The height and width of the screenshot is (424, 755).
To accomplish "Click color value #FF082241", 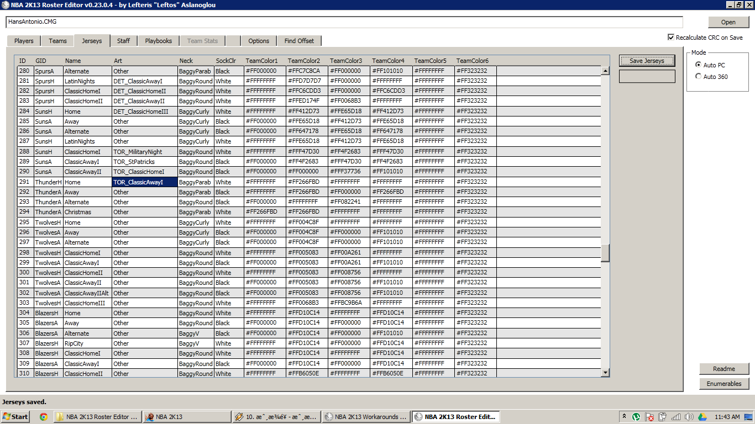I will (x=349, y=202).
